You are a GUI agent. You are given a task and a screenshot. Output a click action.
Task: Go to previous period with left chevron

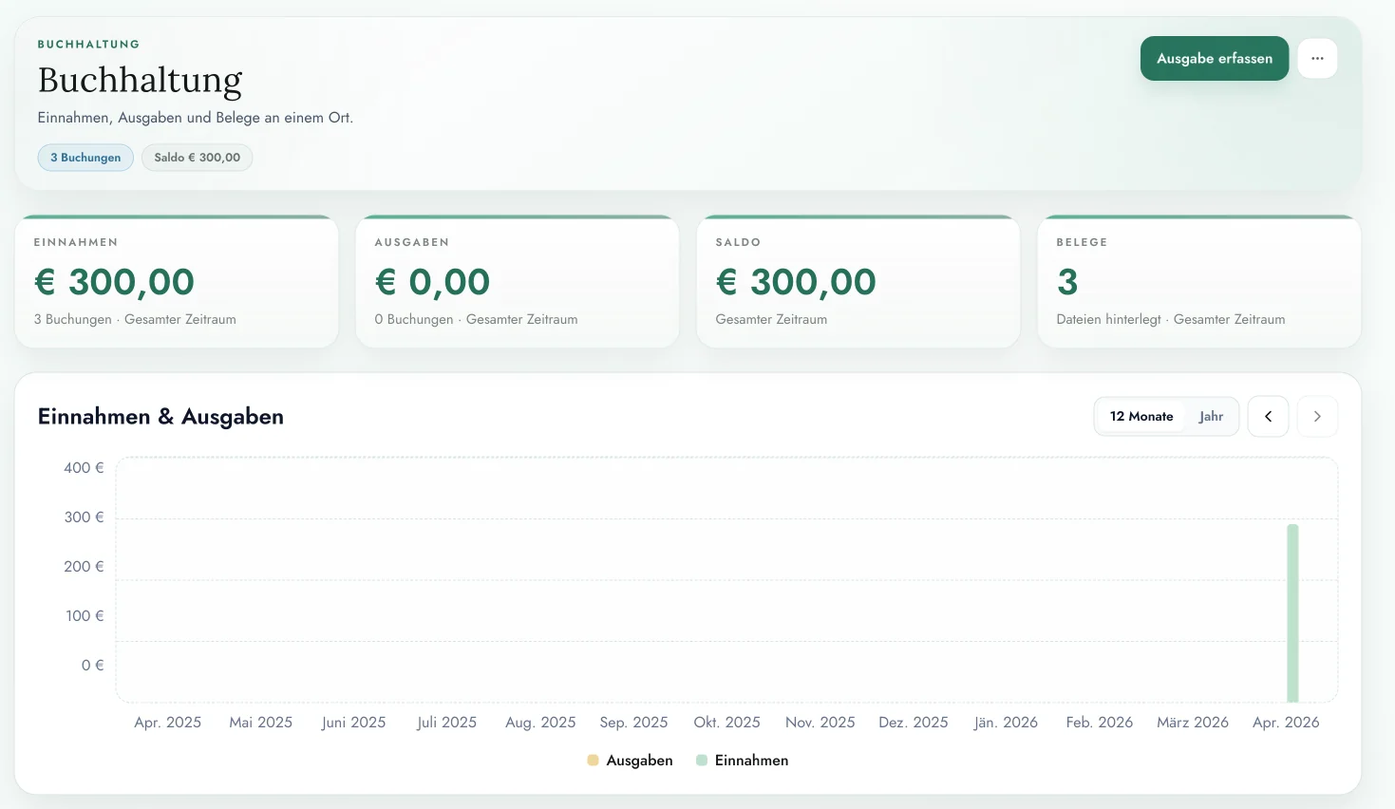1268,417
